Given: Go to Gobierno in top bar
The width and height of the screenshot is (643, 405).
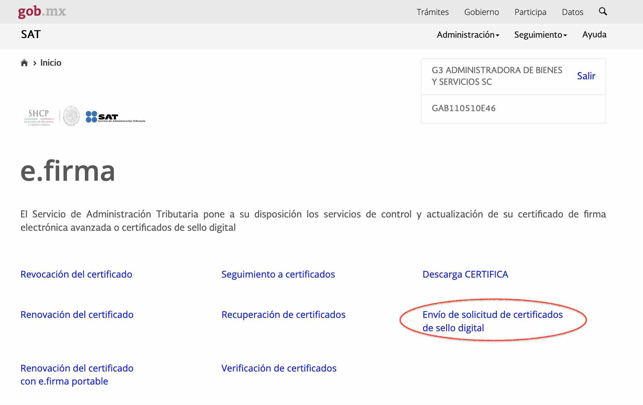Looking at the screenshot, I should point(481,12).
